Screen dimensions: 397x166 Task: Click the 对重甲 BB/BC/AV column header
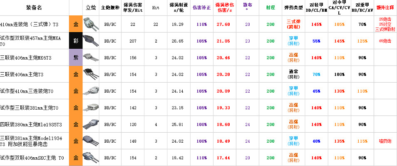point(362,8)
